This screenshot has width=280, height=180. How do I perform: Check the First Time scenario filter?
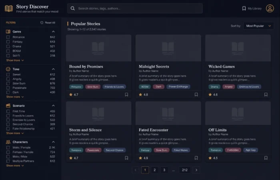(x=8, y=111)
